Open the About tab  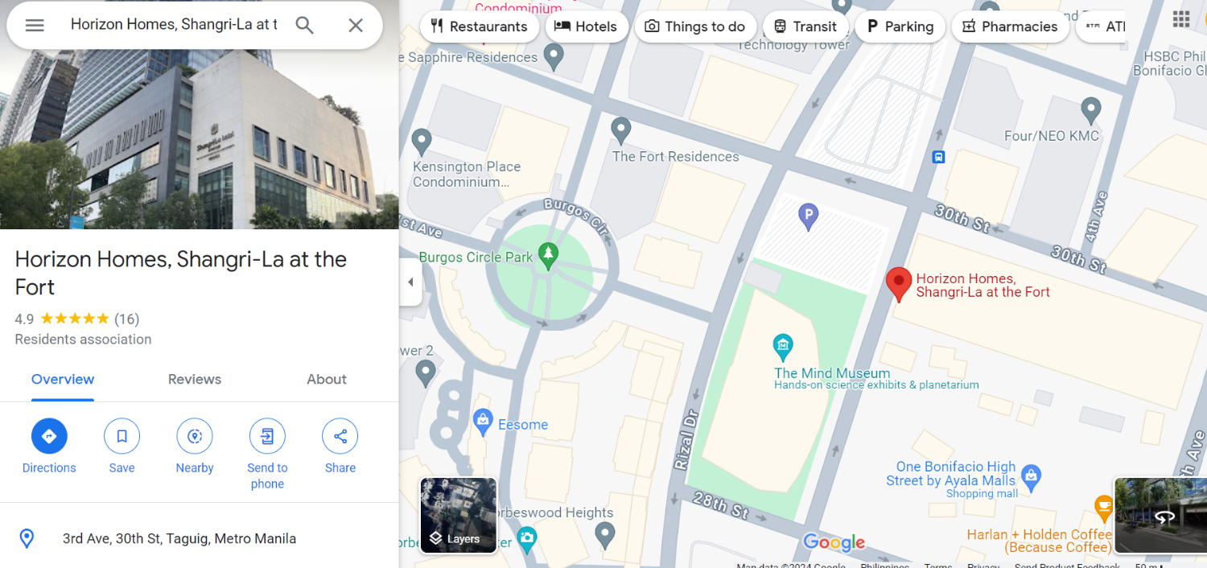(327, 379)
